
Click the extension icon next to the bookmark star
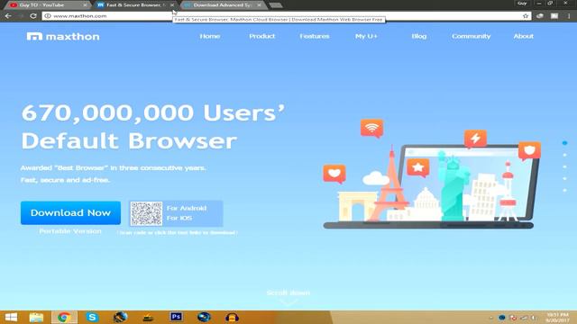(x=540, y=16)
